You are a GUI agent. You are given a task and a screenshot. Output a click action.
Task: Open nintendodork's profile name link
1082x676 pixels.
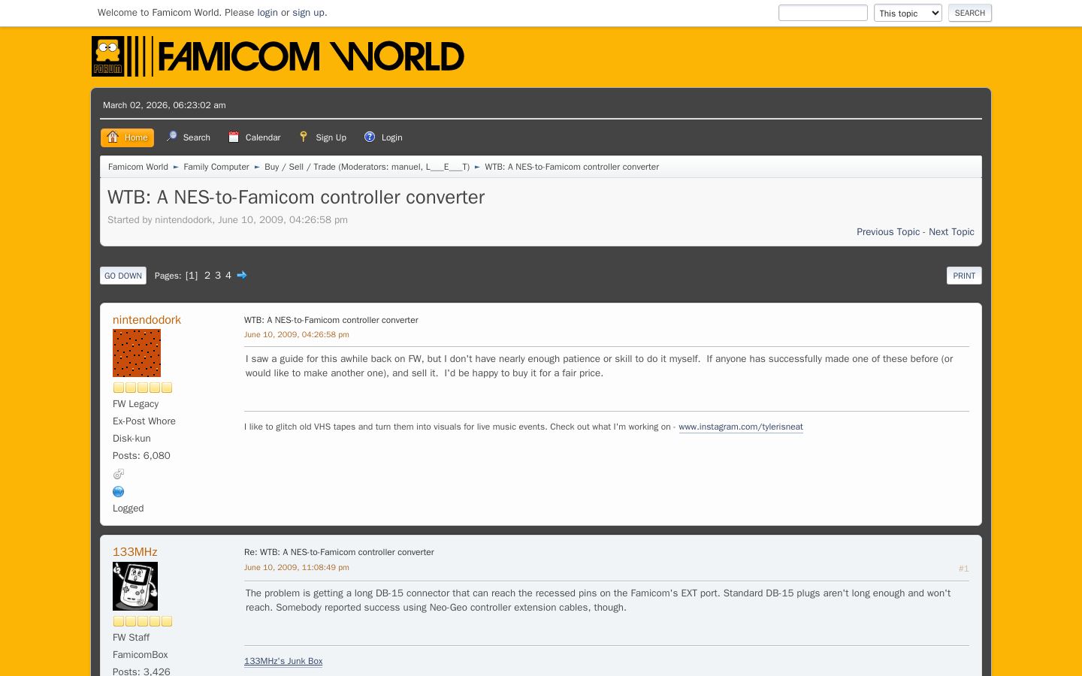[147, 320]
